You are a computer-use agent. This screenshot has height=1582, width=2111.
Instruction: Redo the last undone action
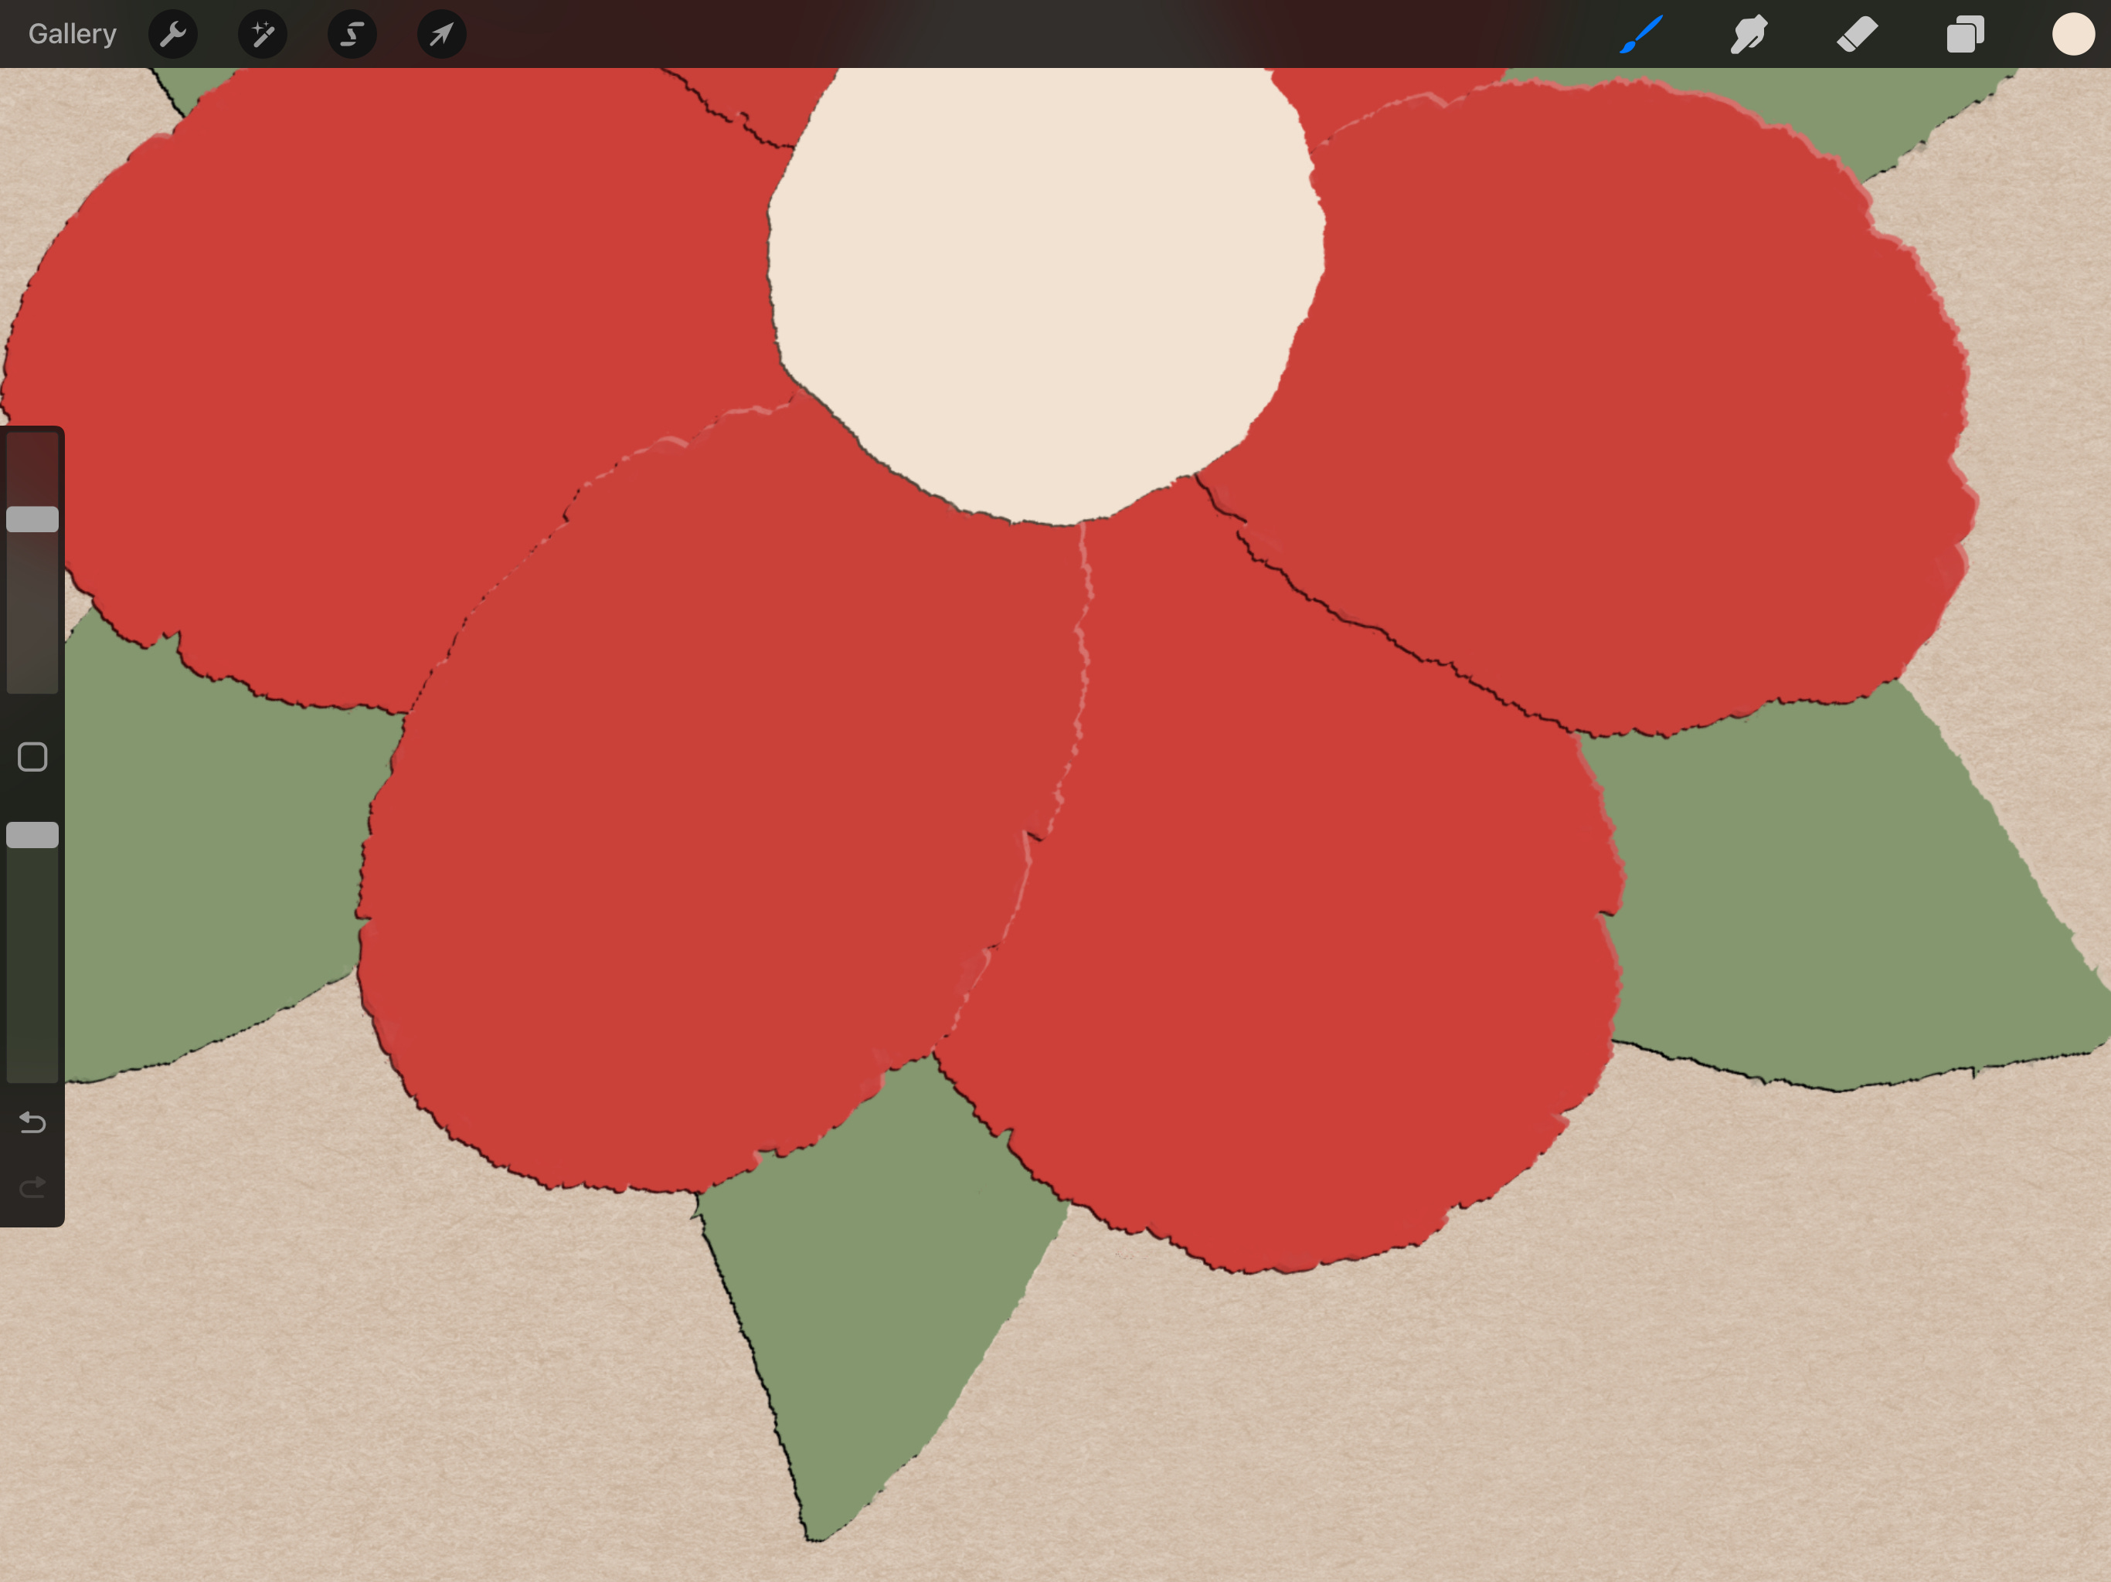click(32, 1187)
